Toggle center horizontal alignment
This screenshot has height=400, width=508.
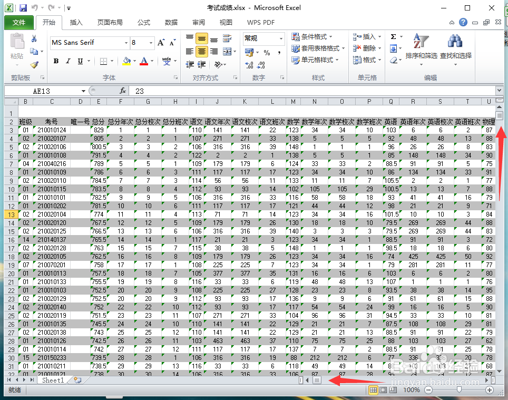coord(201,51)
